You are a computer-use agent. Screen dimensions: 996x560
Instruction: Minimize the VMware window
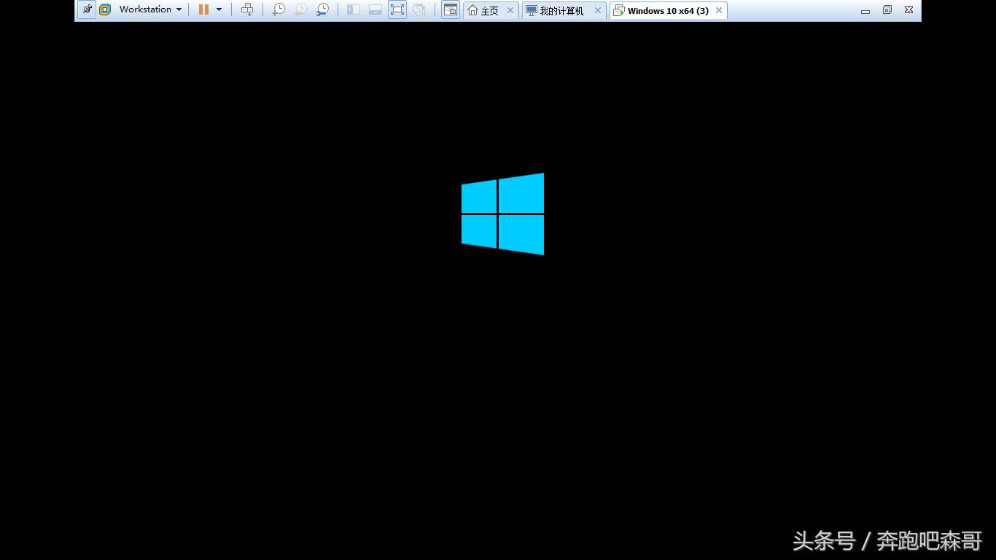pyautogui.click(x=865, y=10)
